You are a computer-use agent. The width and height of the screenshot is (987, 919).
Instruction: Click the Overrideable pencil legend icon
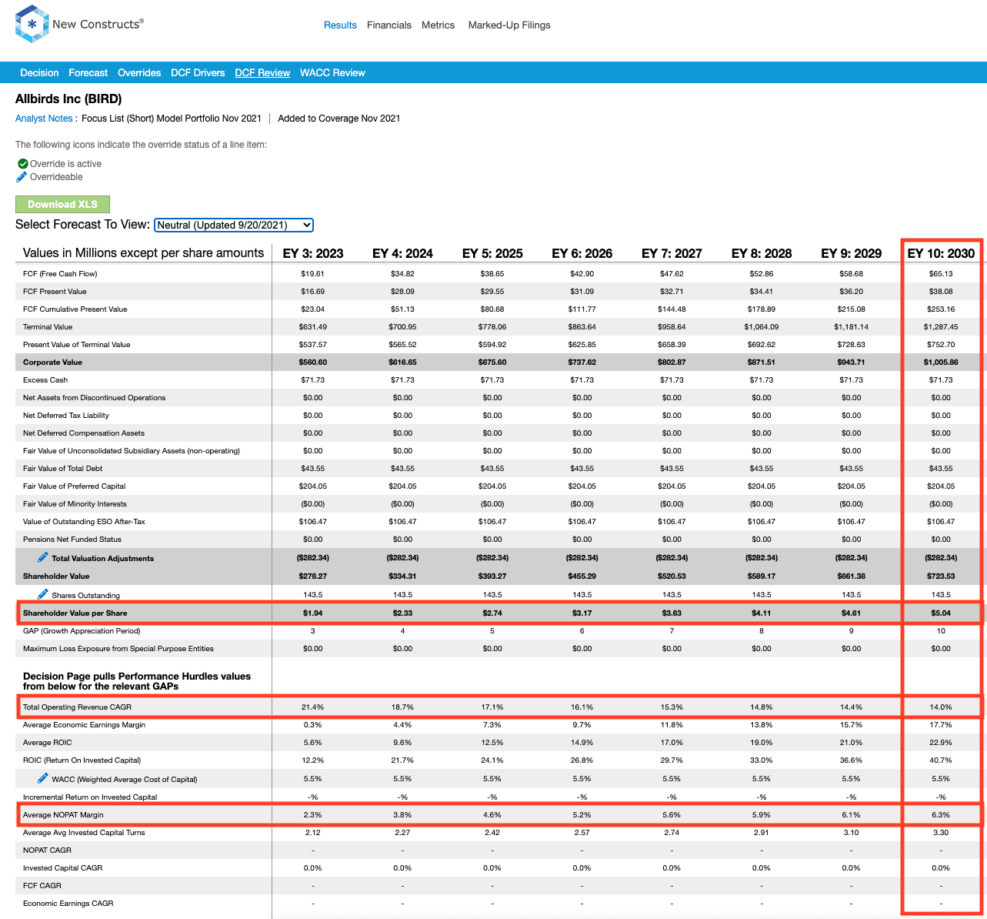(22, 177)
